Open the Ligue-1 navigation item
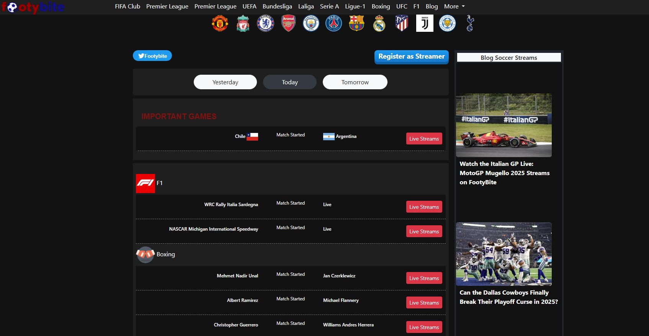Viewport: 649px width, 336px height. click(355, 7)
